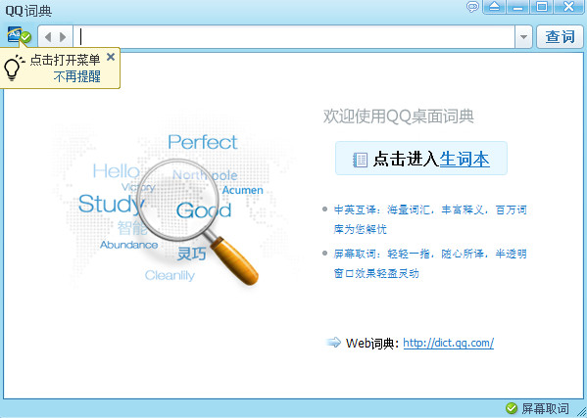Image resolution: width=587 pixels, height=418 pixels.
Task: Click the 不再提醒 link
Action: [77, 76]
